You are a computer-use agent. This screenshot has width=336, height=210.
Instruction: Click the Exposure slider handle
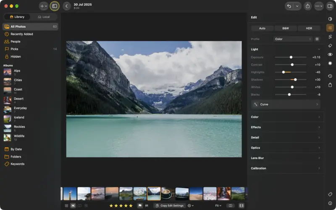coord(291,57)
